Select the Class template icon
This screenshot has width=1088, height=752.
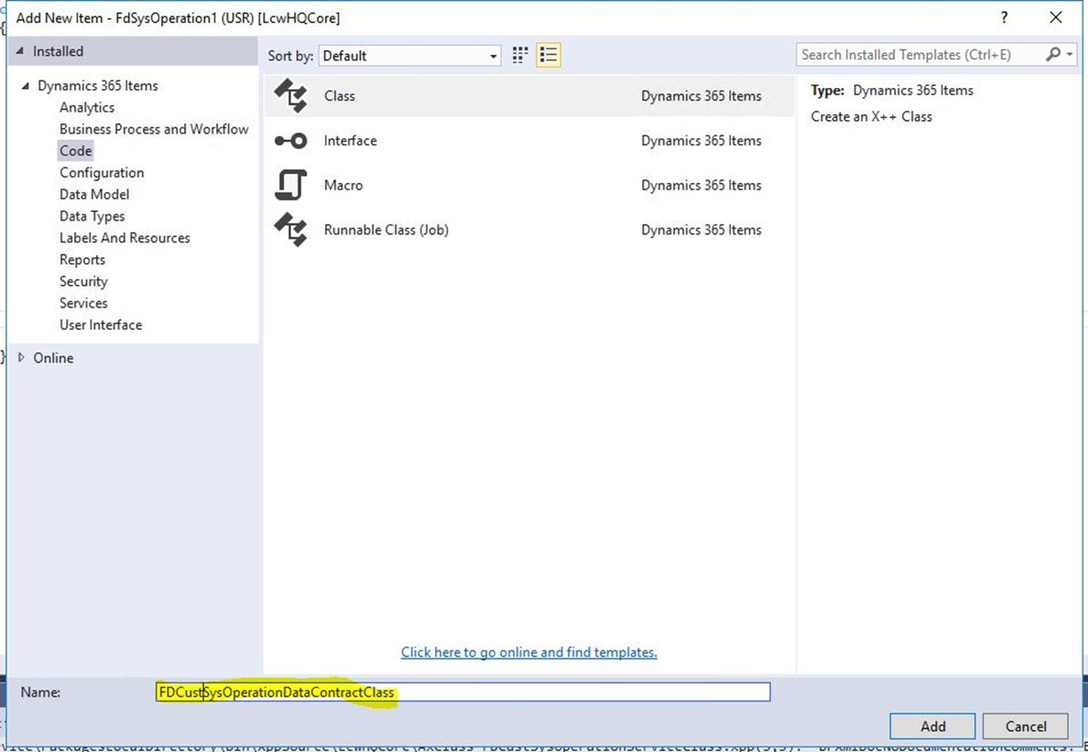pyautogui.click(x=290, y=96)
